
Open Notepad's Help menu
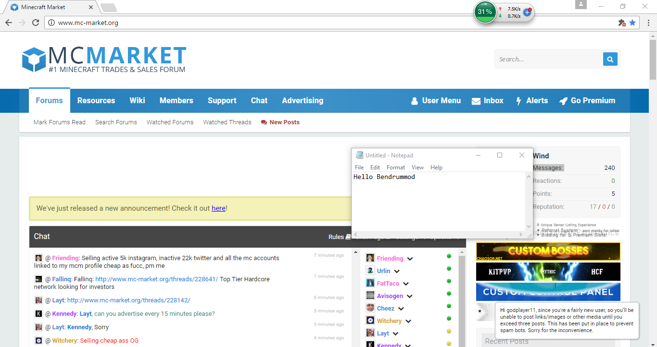point(436,168)
